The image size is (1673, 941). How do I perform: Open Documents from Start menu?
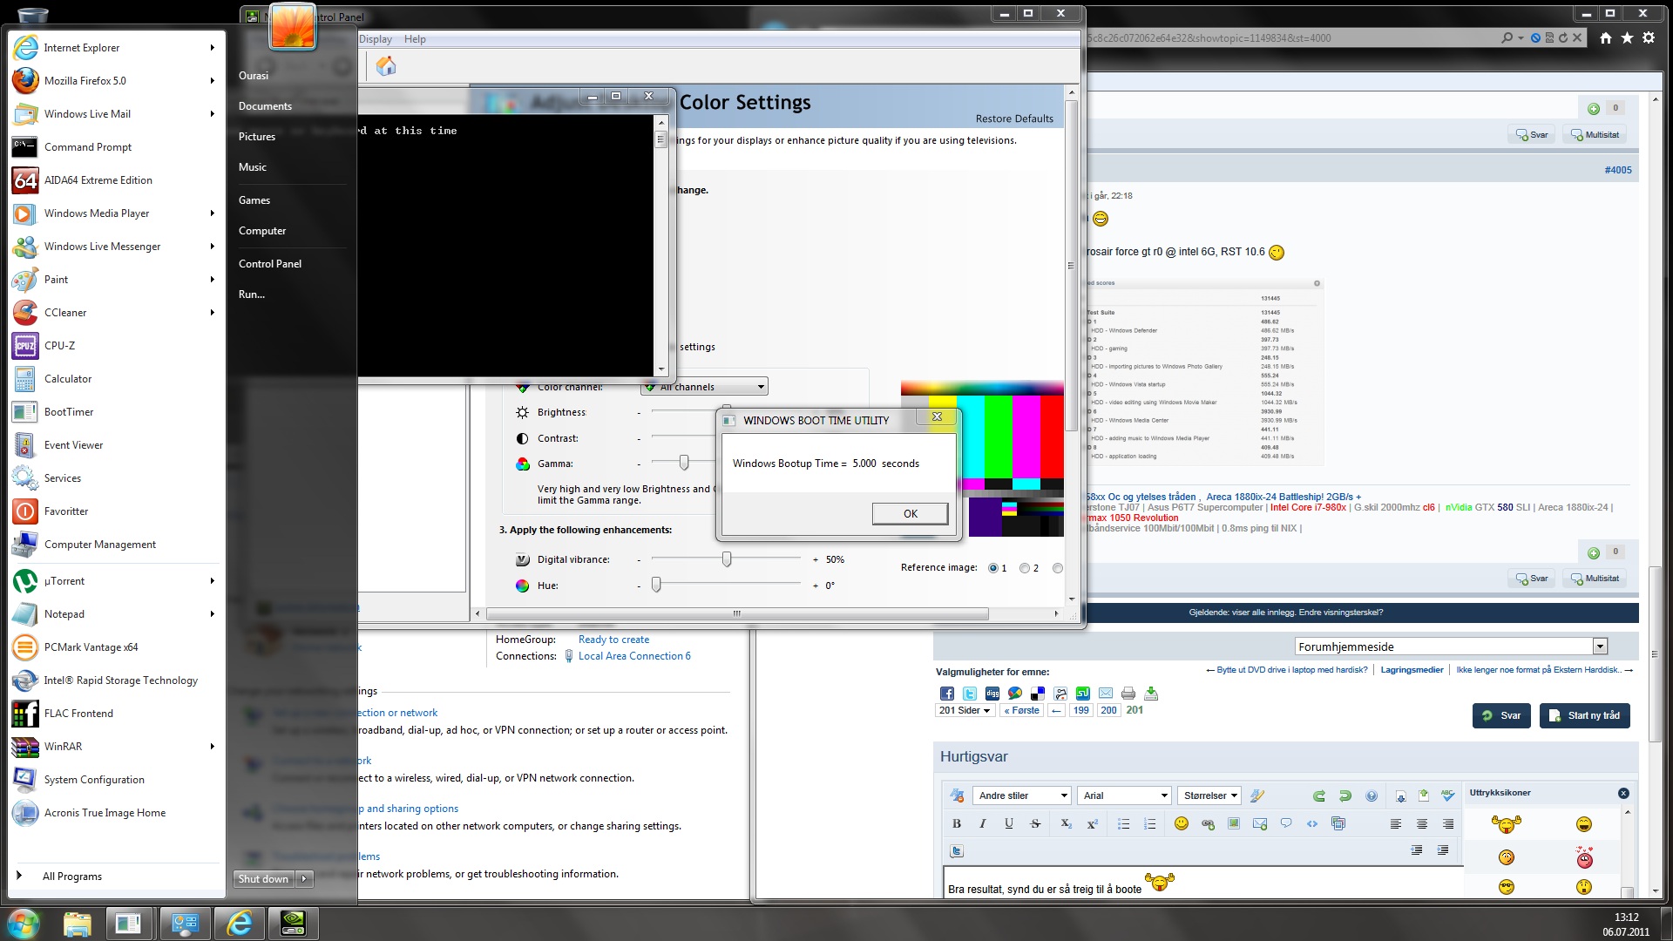point(265,106)
